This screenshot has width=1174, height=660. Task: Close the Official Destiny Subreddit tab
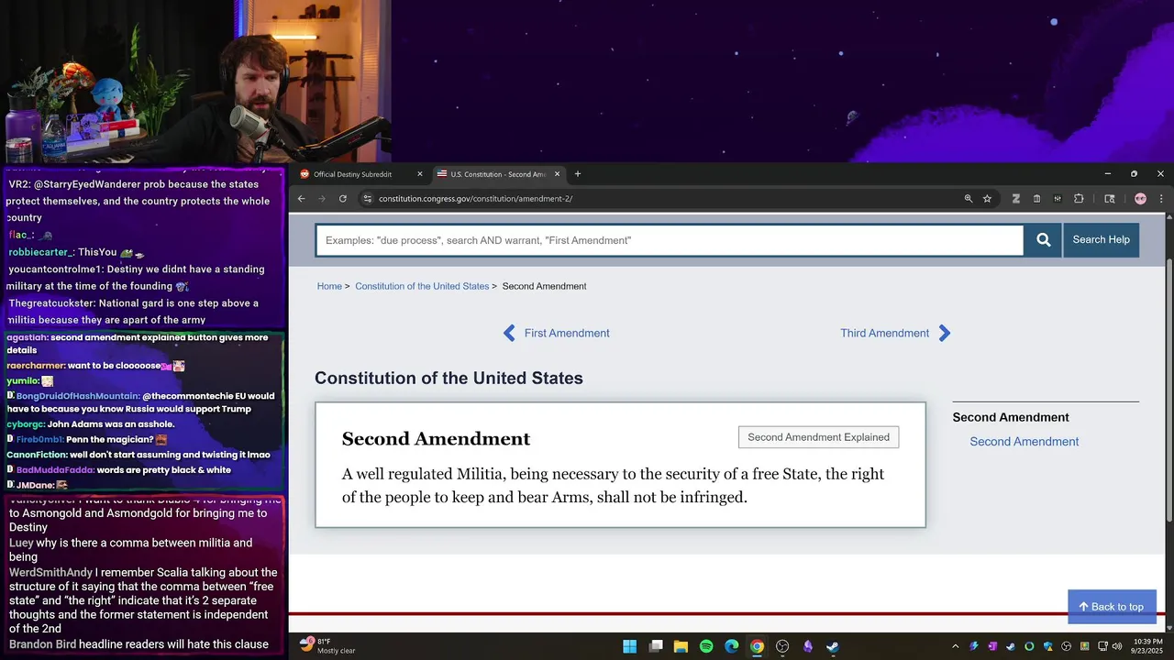[x=420, y=174]
